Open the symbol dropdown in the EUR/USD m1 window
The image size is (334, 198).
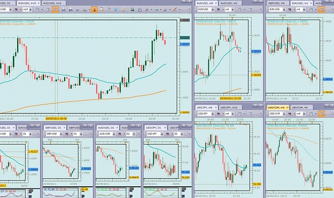284,10
